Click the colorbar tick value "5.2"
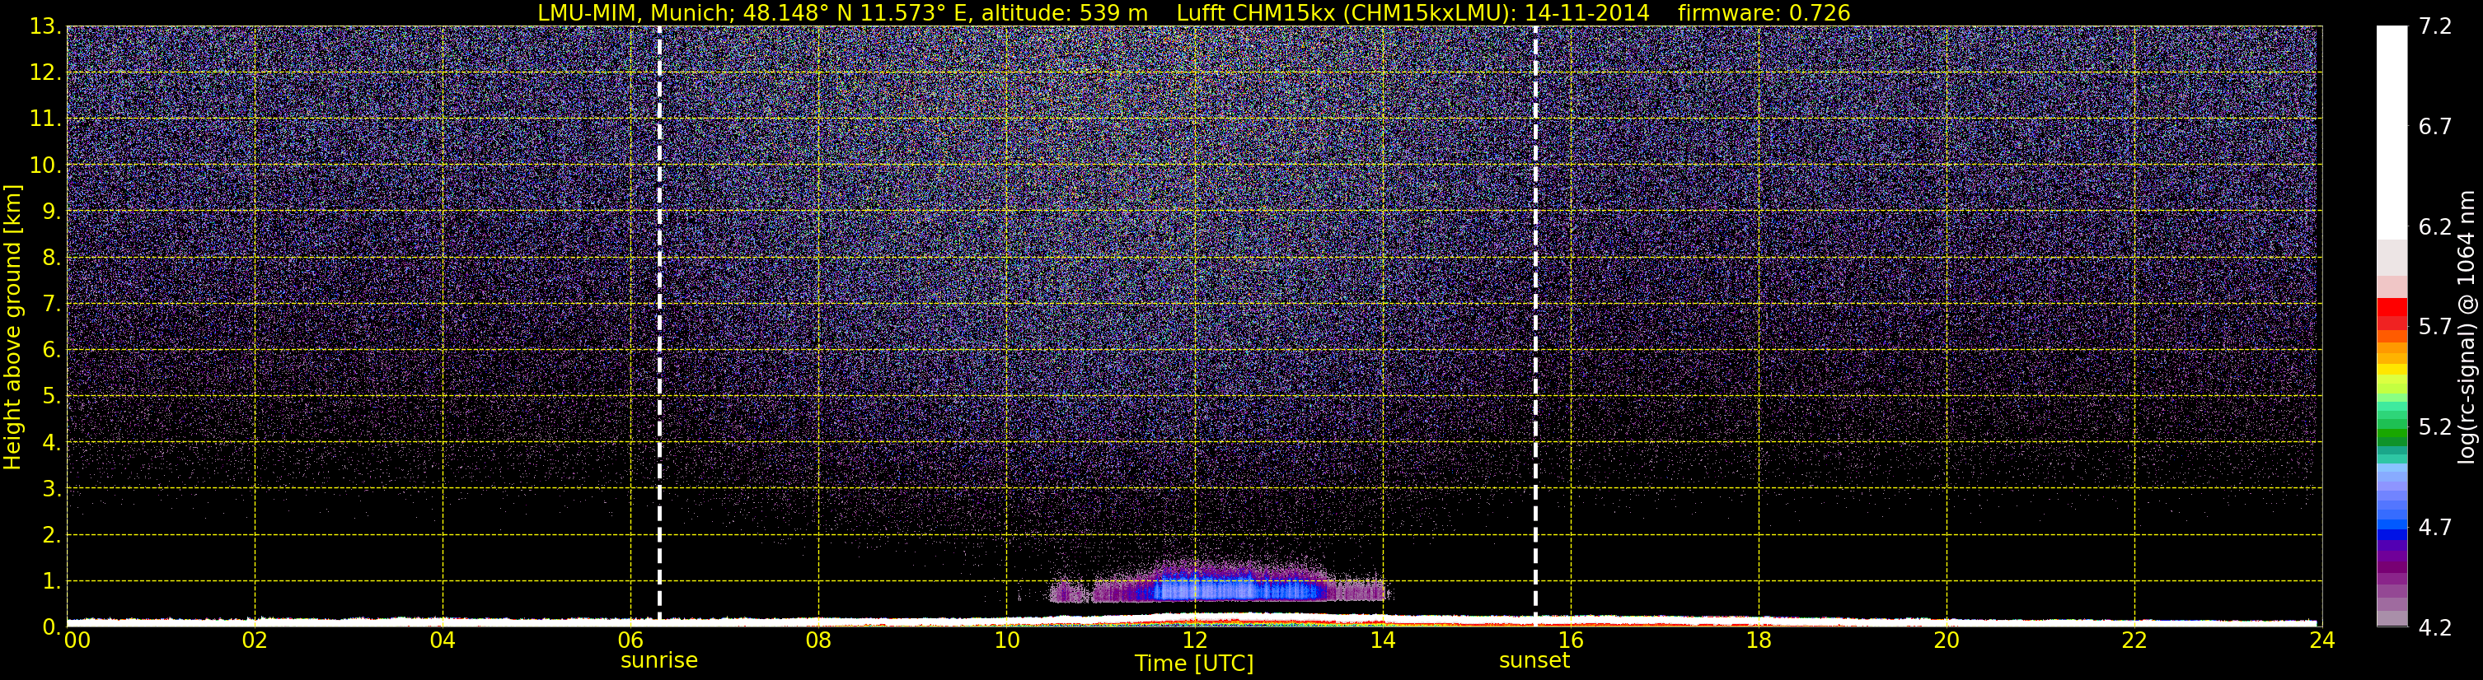 click(2435, 426)
